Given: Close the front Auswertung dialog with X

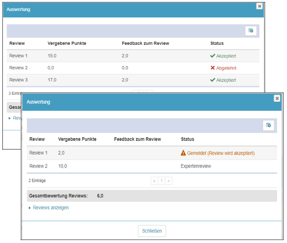Looking at the screenshot, I should point(277,98).
